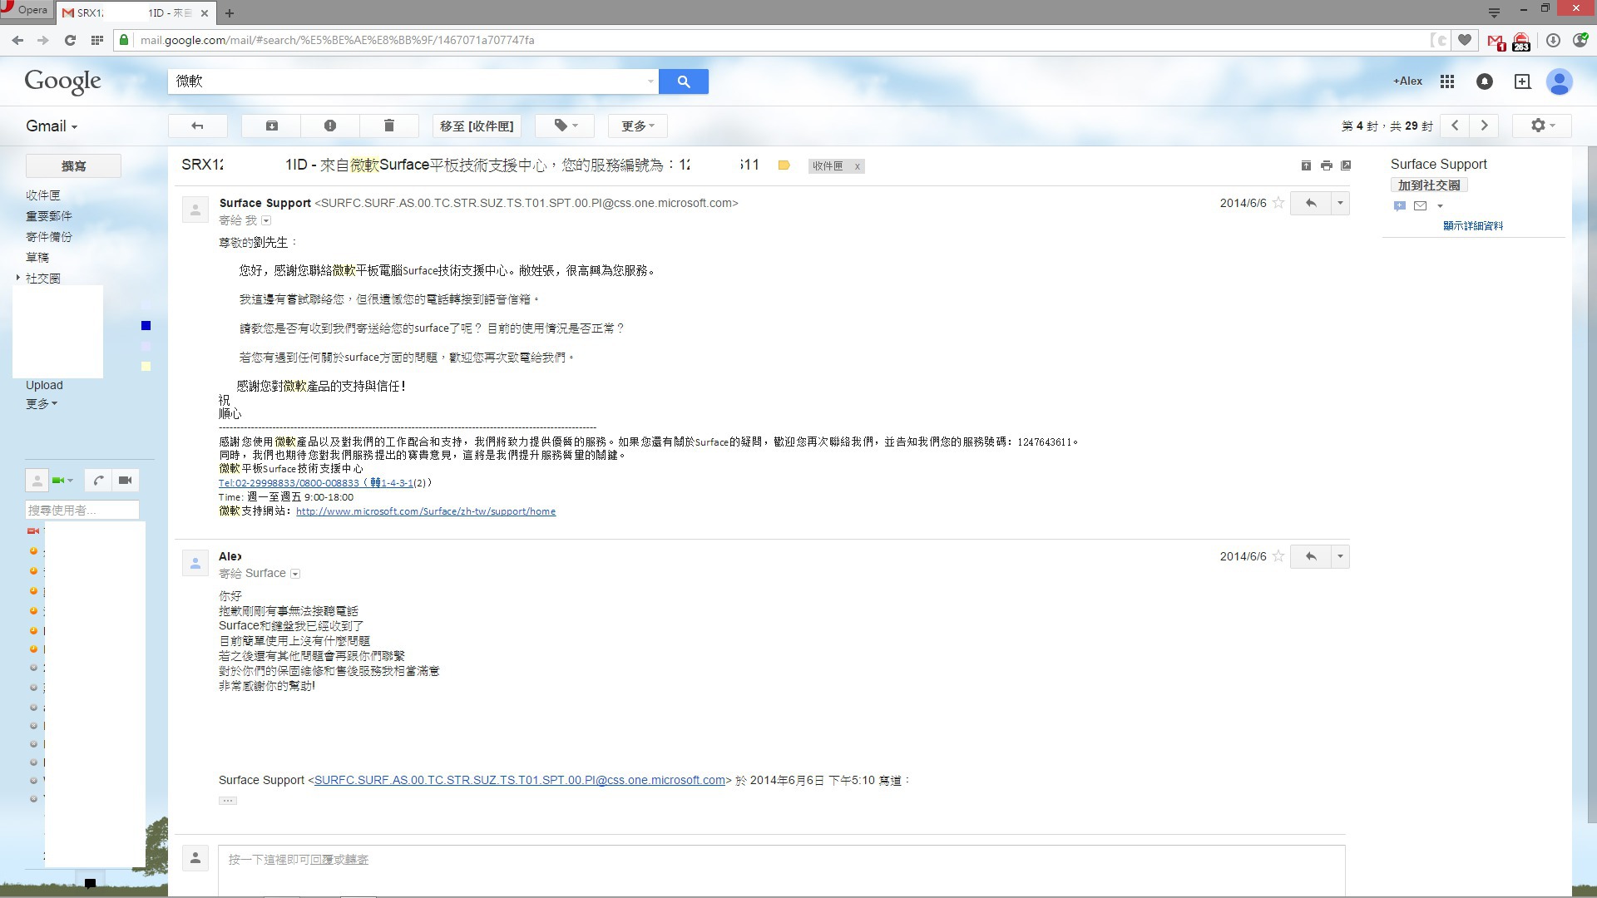Open the settings gear dropdown

click(1542, 126)
